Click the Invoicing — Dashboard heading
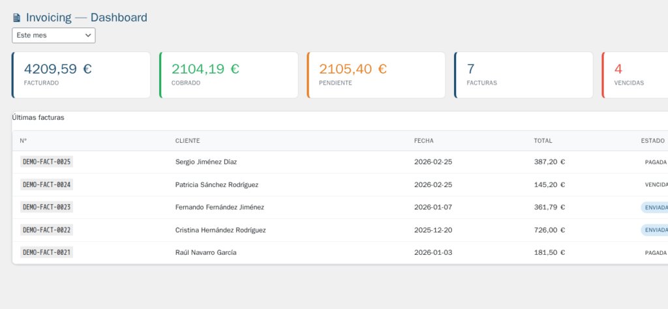The height and width of the screenshot is (309, 668). (87, 18)
